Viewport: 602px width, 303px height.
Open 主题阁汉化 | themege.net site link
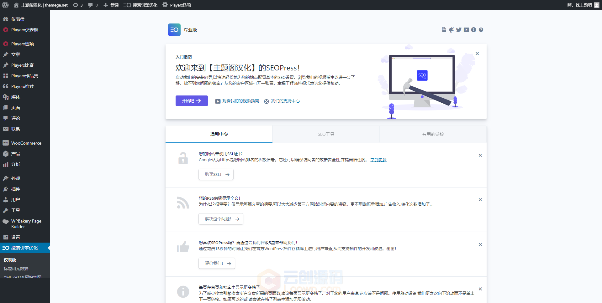(41, 5)
